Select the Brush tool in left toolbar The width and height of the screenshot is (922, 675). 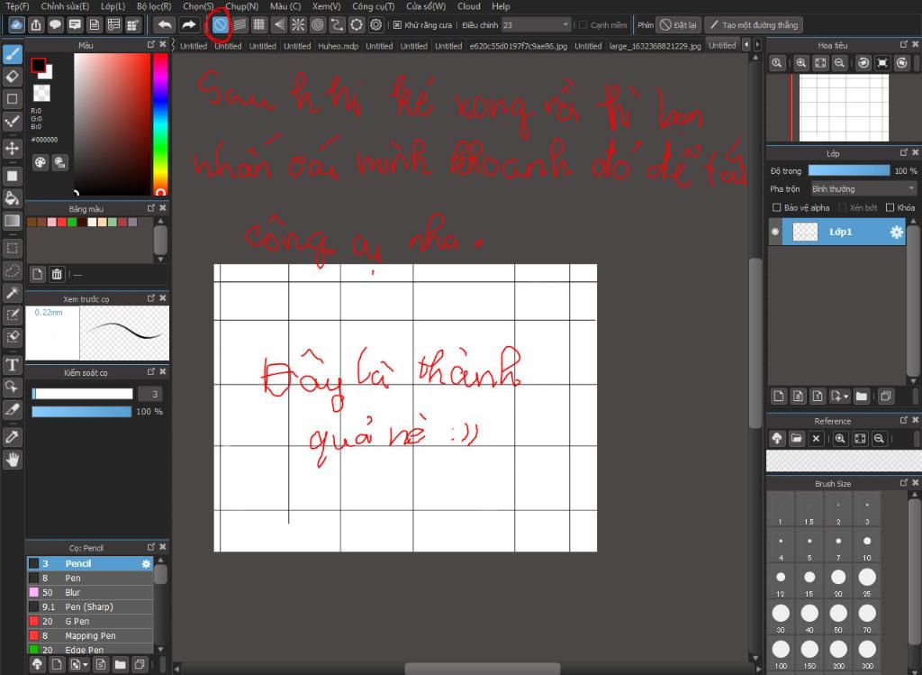point(13,54)
